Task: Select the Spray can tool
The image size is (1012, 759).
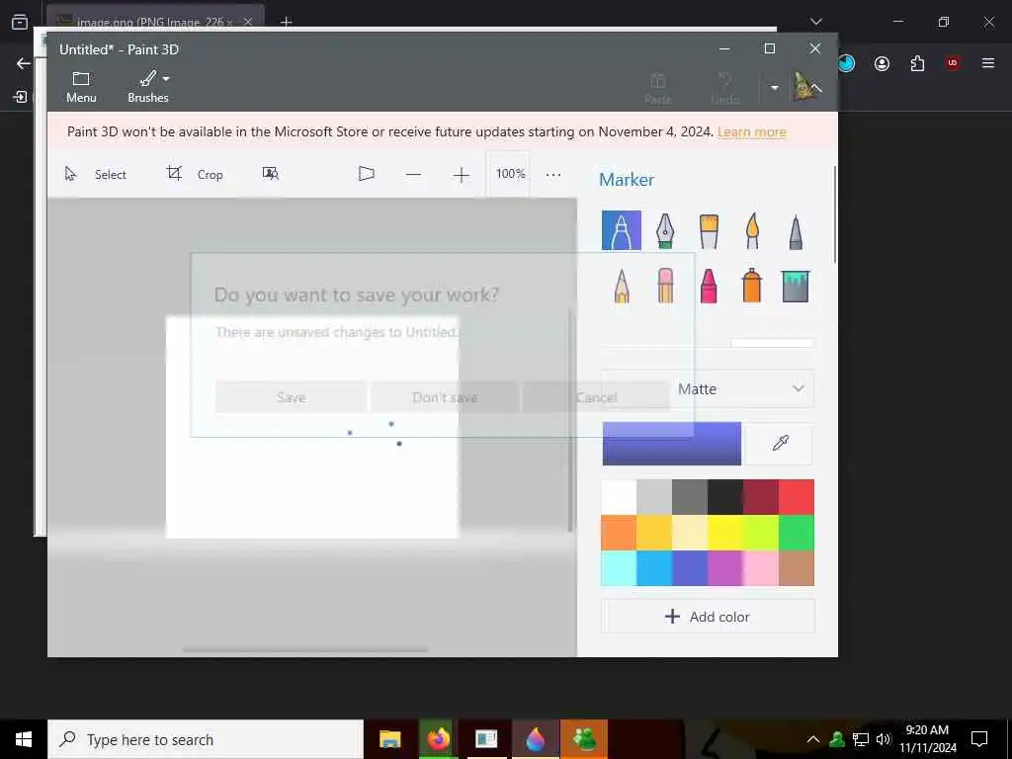Action: pyautogui.click(x=752, y=286)
